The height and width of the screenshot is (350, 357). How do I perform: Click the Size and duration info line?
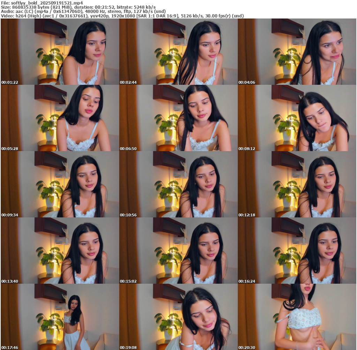coord(78,7)
